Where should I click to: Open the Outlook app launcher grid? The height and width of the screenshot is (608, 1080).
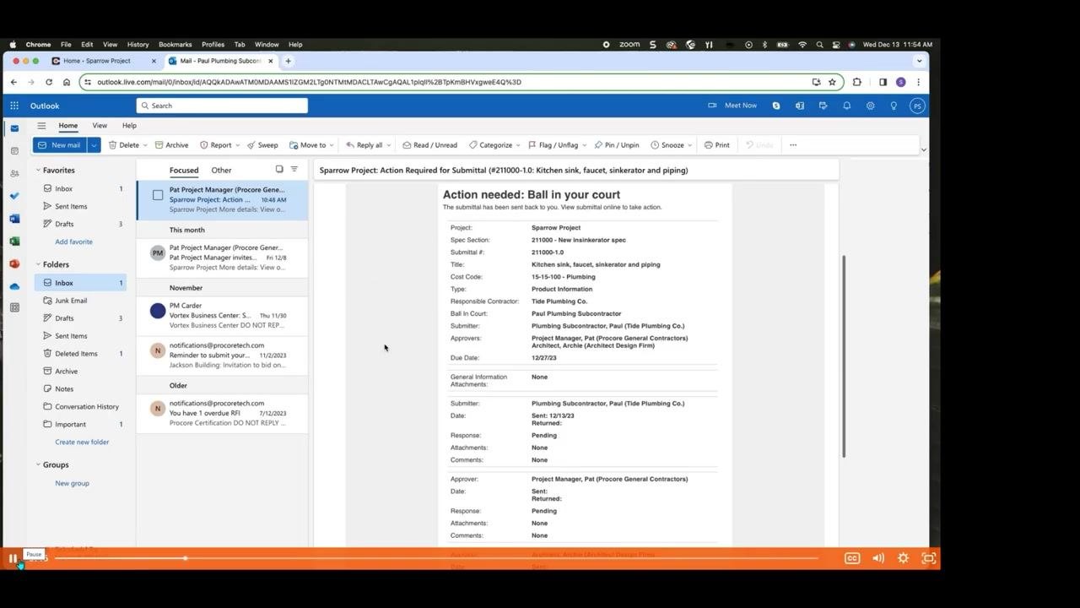14,106
